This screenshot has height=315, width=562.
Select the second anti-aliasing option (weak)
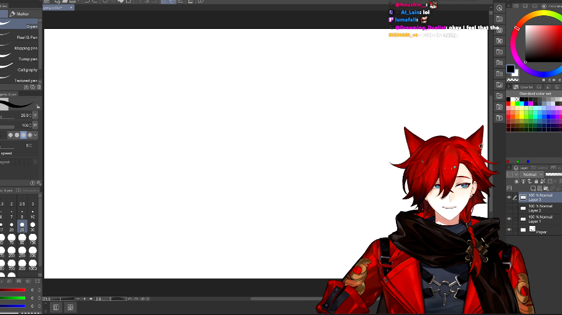17,135
